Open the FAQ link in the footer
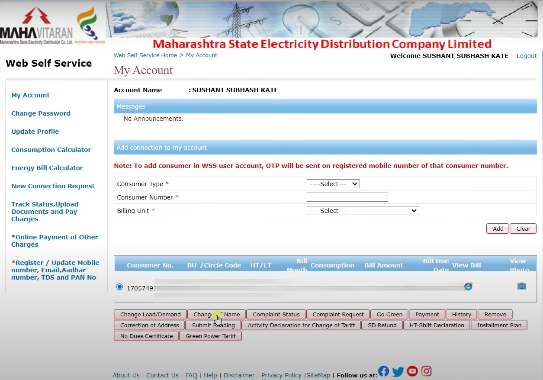 click(x=191, y=375)
